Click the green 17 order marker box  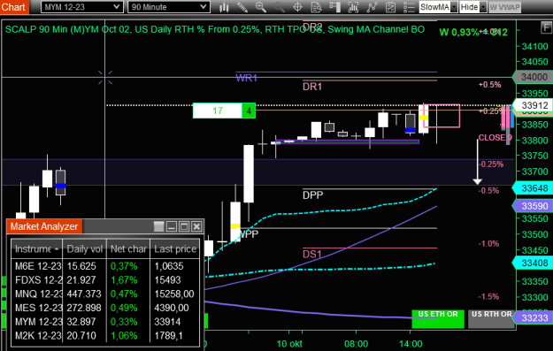coord(218,111)
